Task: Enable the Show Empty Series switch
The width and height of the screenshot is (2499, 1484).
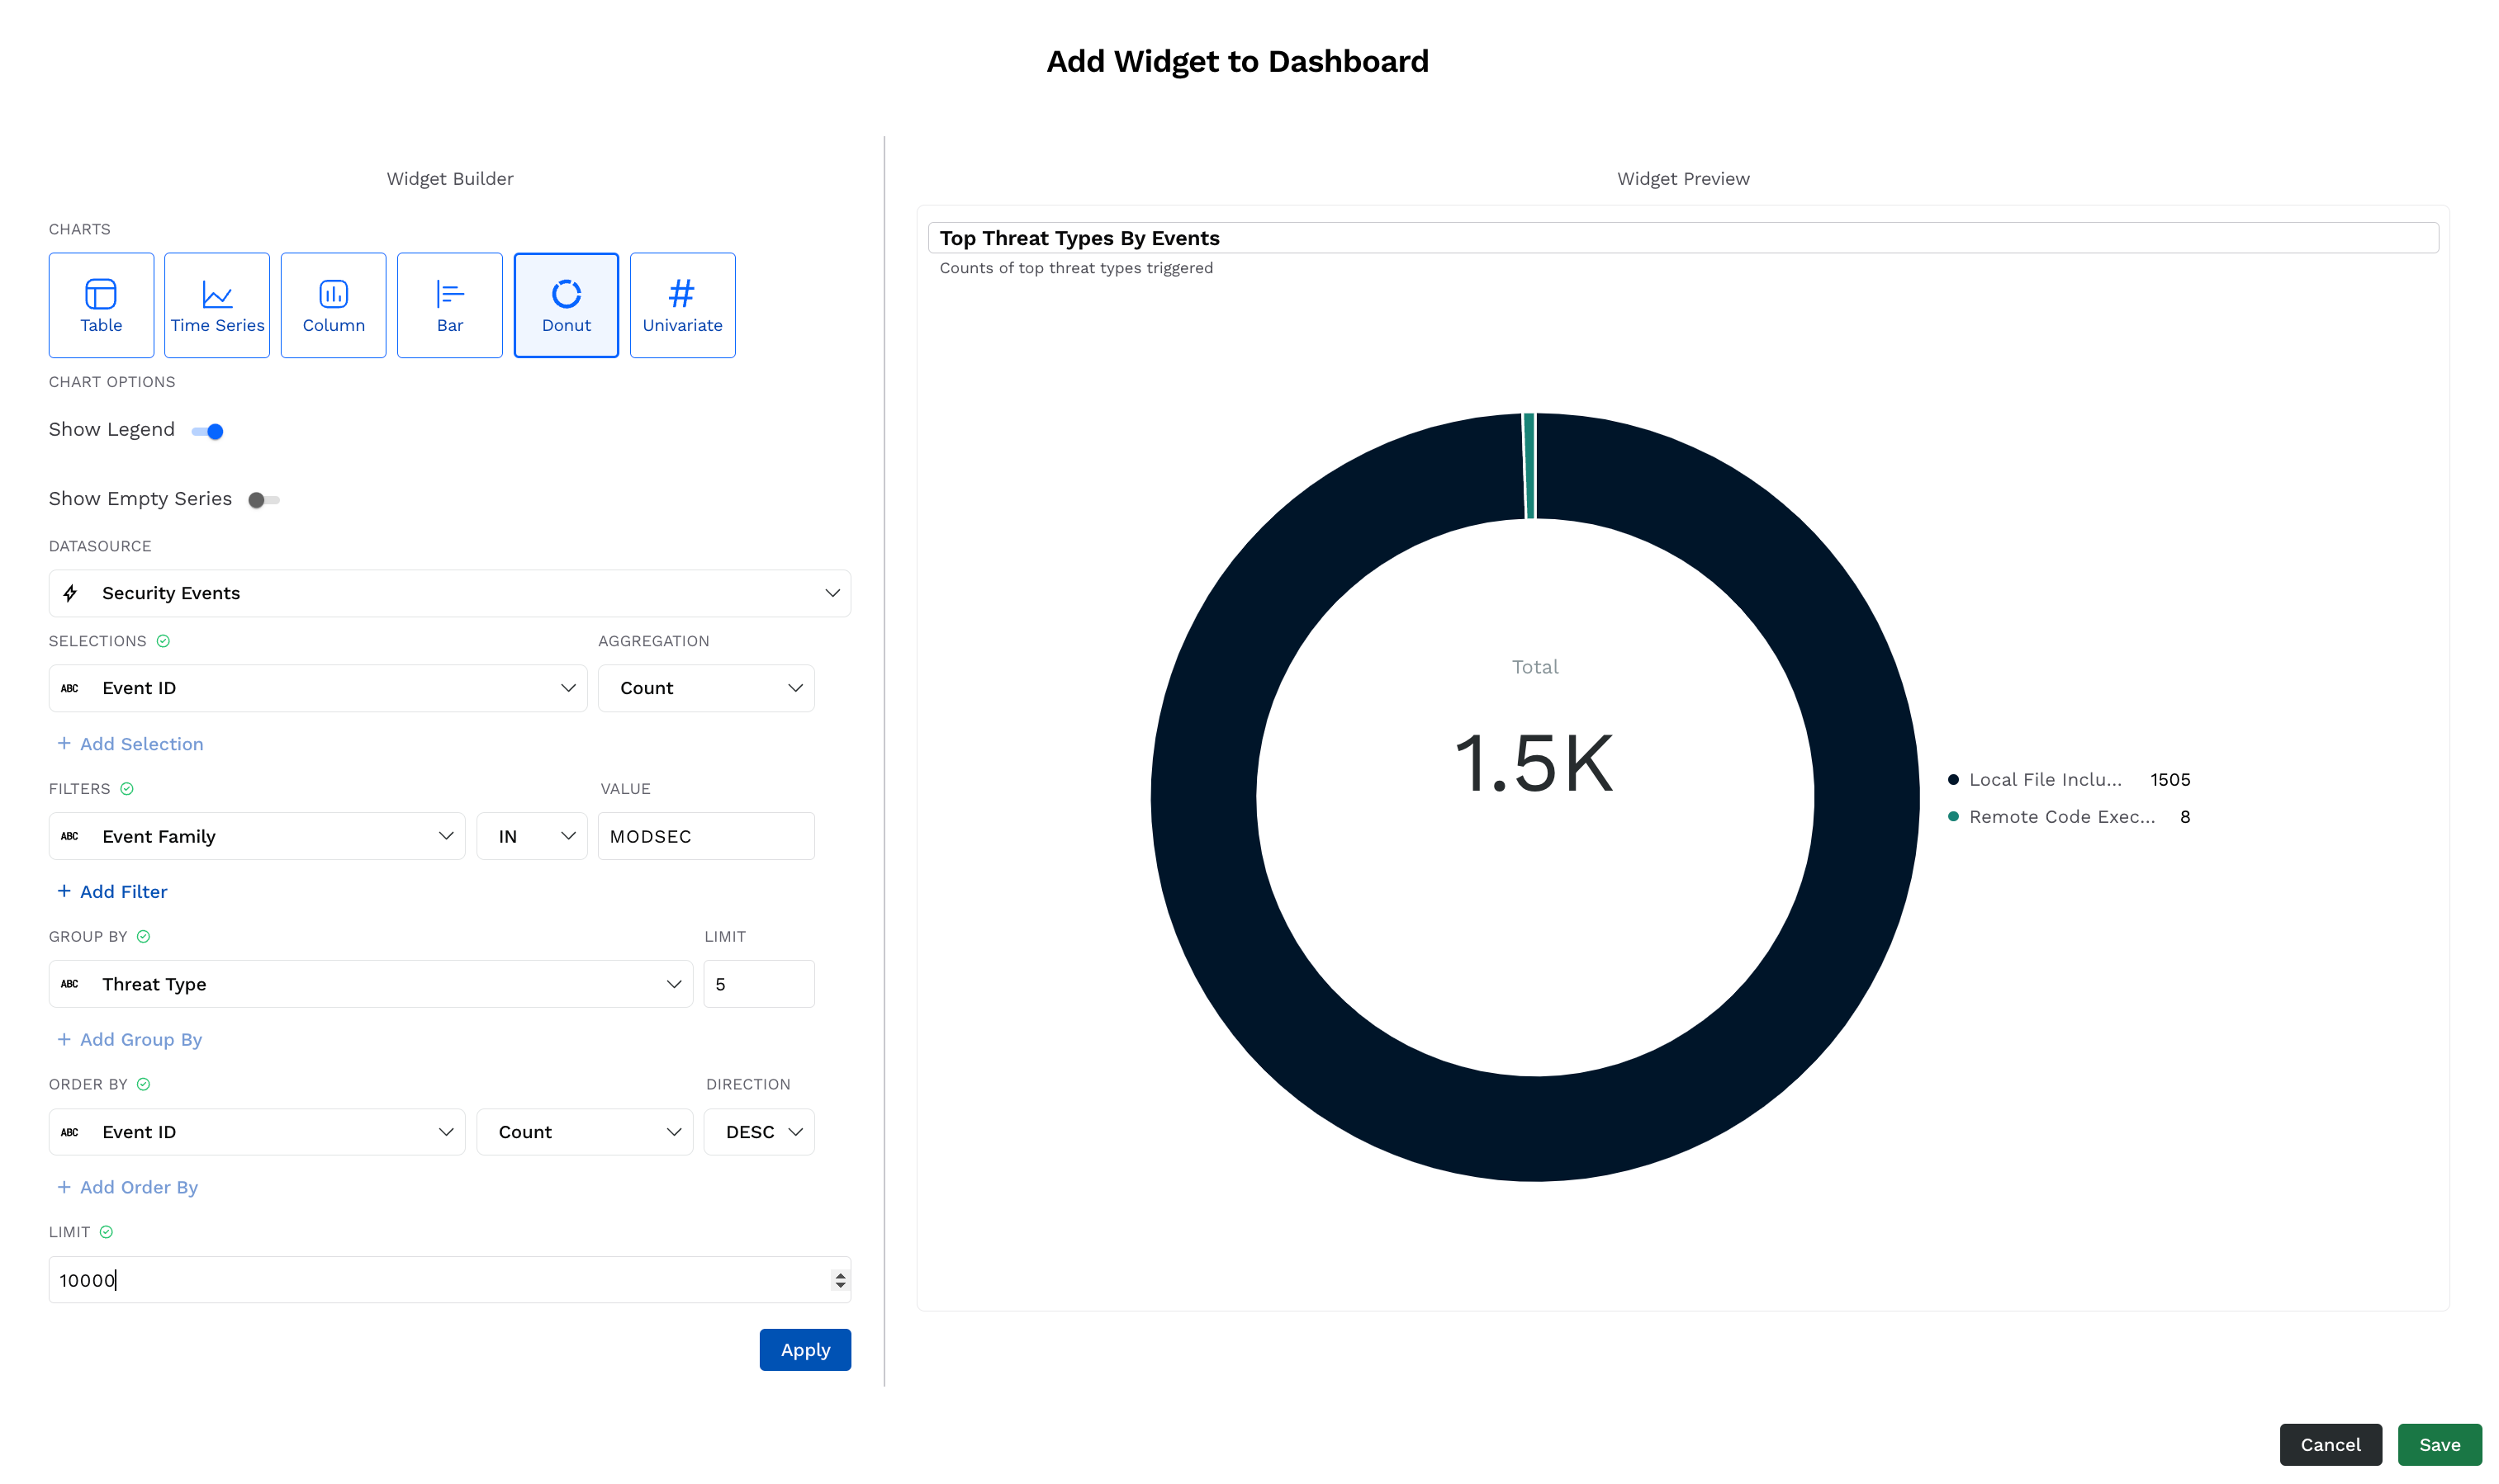Action: pos(264,500)
